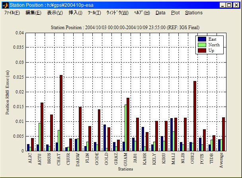Expand the Stations menu
242x178 pixels.
[194, 13]
